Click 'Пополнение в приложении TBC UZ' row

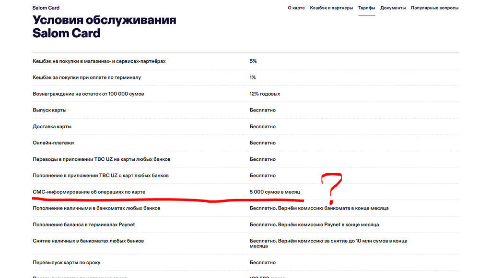(x=100, y=176)
